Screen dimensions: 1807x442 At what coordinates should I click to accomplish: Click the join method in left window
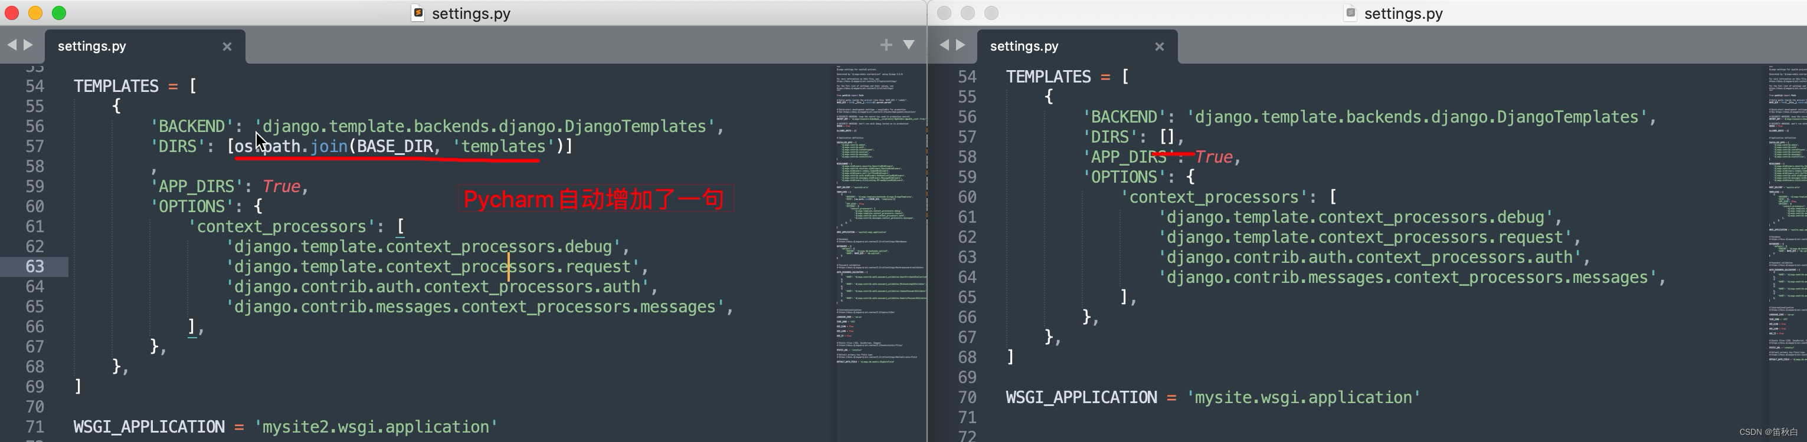click(329, 146)
